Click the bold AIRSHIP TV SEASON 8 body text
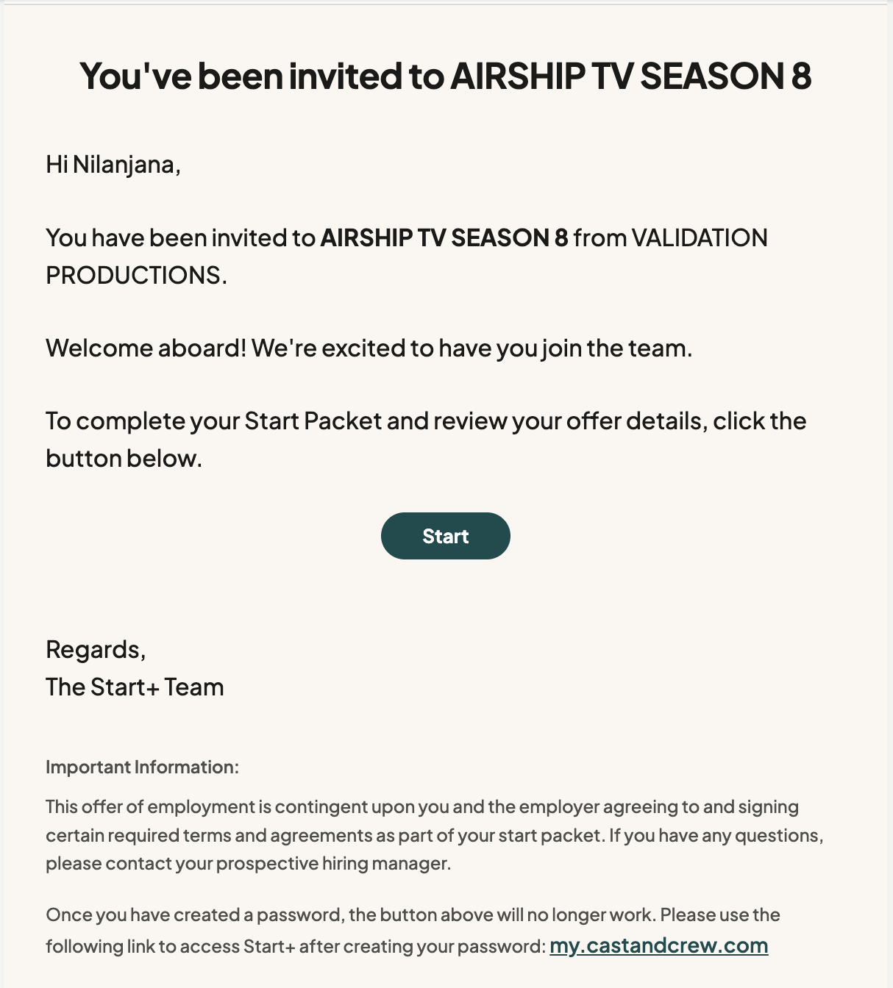The image size is (893, 988). (444, 238)
